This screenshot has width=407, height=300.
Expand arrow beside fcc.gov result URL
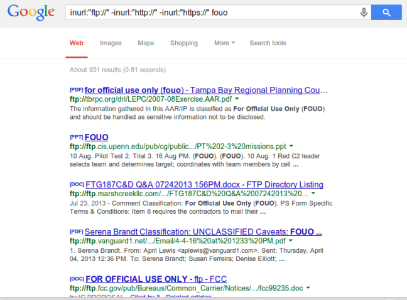[x=308, y=288]
